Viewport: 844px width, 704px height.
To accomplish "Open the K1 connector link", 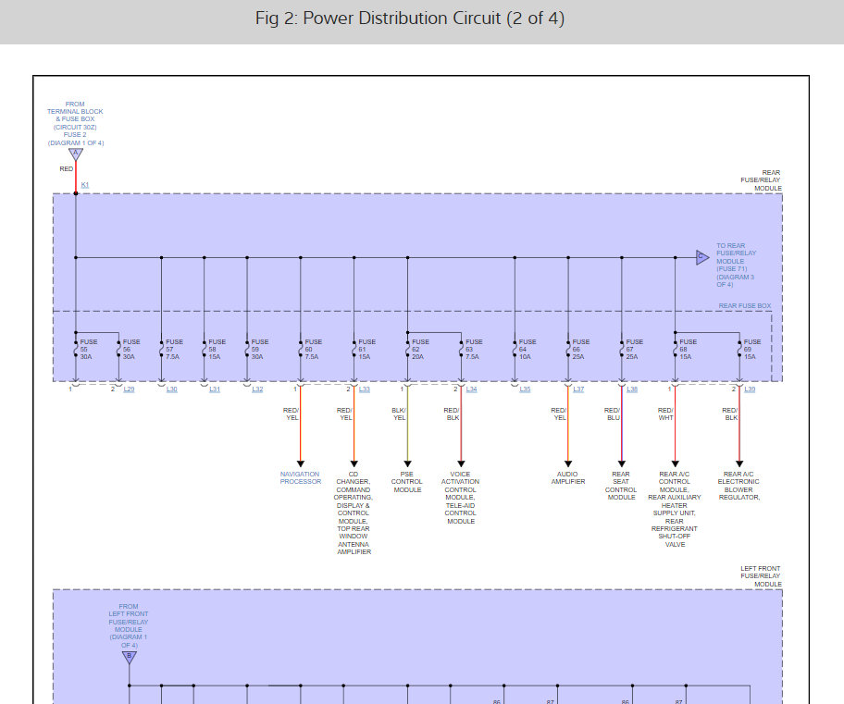I will (x=85, y=185).
